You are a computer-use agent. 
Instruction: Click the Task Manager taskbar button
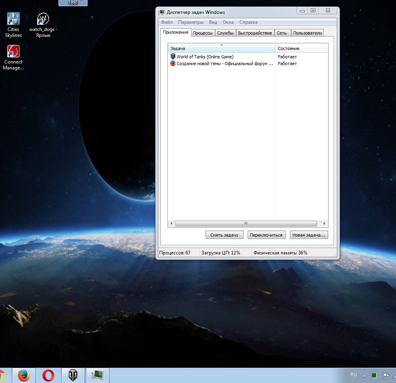pyautogui.click(x=97, y=375)
